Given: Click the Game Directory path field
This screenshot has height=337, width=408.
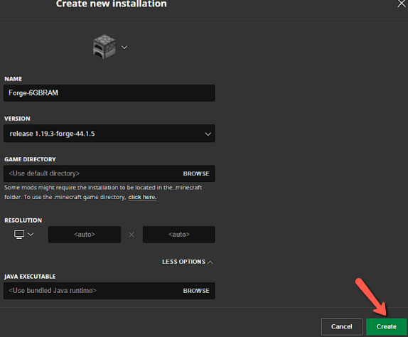Looking at the screenshot, I should pos(91,173).
